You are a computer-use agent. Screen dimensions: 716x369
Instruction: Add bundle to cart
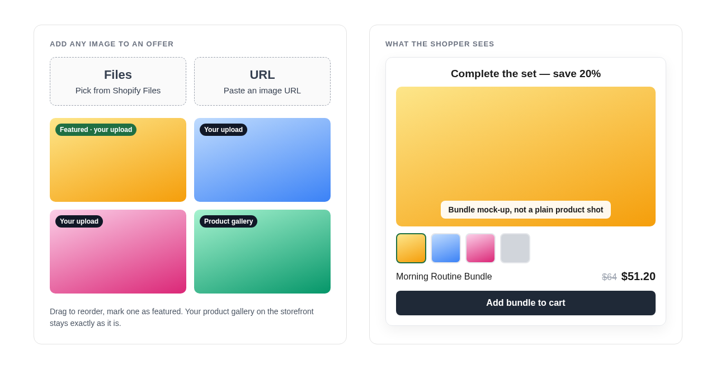coord(526,303)
